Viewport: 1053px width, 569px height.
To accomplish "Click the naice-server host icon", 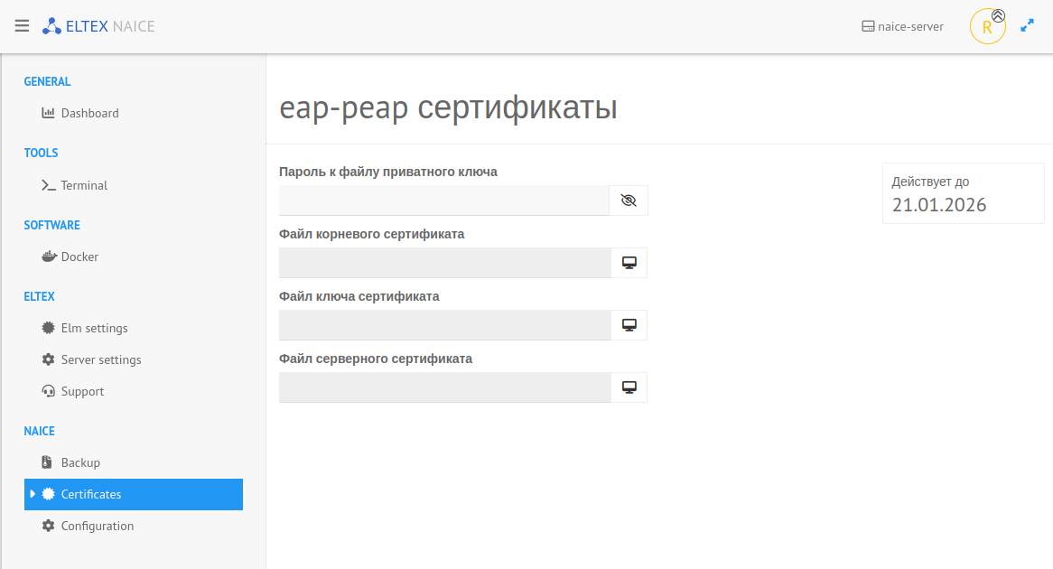I will [x=868, y=27].
